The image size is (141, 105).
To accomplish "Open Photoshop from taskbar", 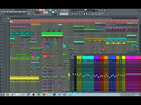I will 54,94.
